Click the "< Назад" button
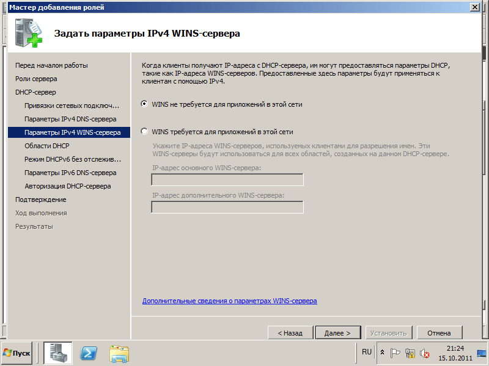489x366 pixels. [x=290, y=333]
